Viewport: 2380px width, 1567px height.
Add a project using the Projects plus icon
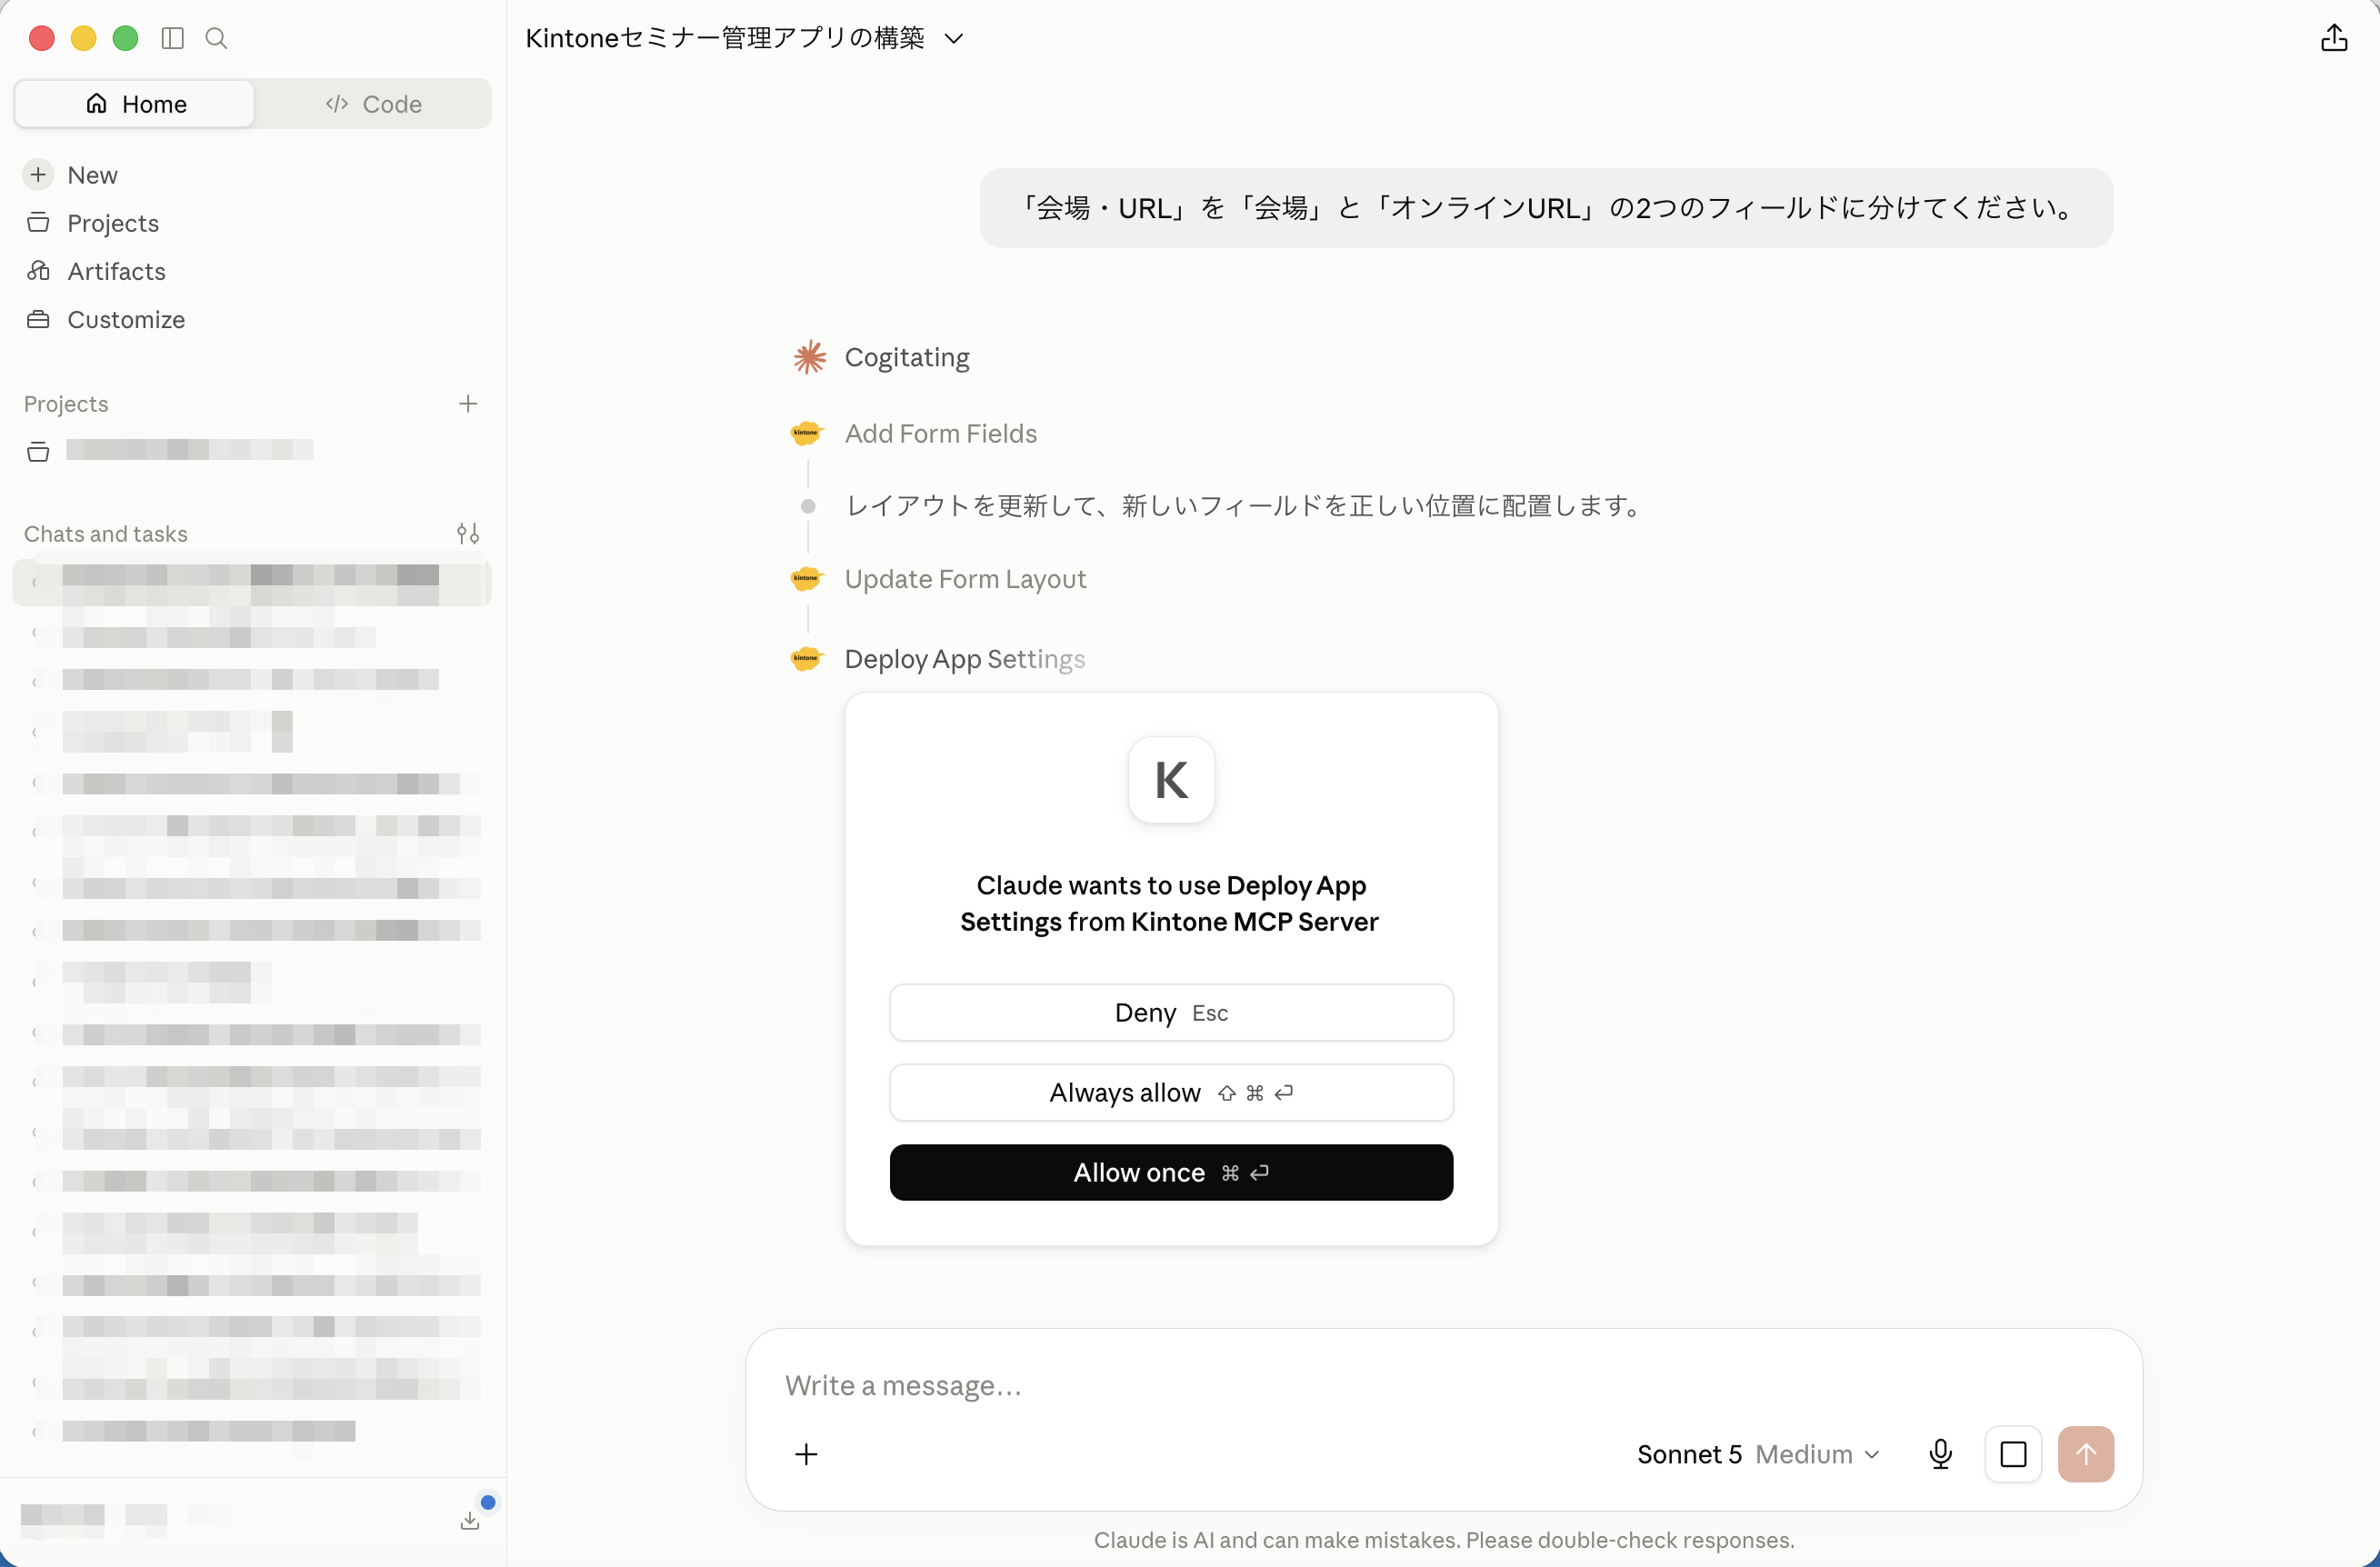coord(468,404)
